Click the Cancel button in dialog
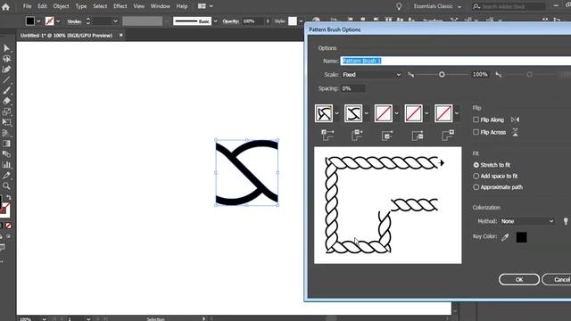Screen dimensions: 571x321 [x=557, y=279]
